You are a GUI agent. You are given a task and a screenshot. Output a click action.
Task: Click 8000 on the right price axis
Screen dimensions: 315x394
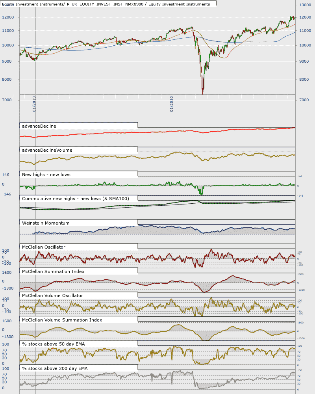point(304,80)
